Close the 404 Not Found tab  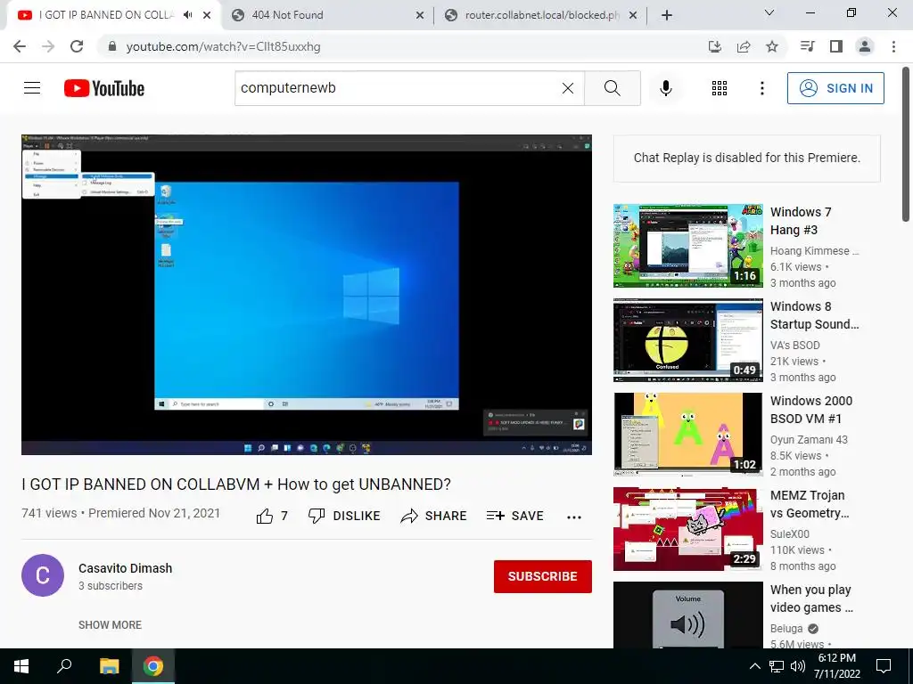point(420,15)
